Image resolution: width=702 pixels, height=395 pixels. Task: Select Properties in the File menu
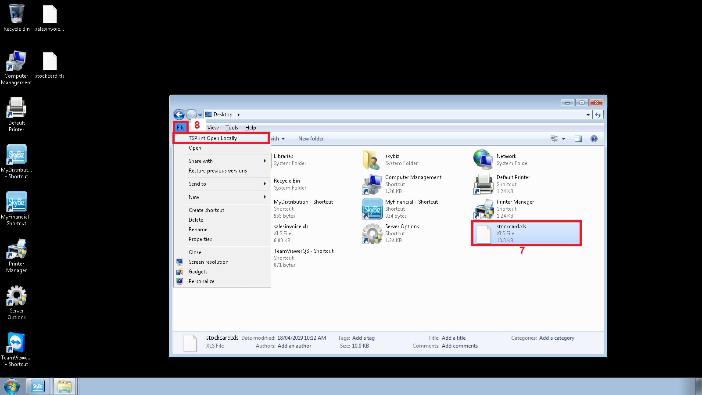[x=200, y=239]
